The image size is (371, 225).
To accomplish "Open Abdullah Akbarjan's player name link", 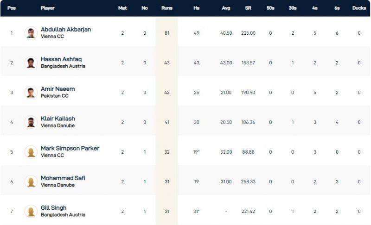I will coord(66,30).
